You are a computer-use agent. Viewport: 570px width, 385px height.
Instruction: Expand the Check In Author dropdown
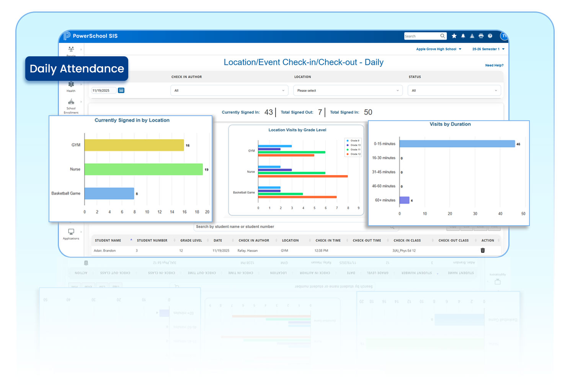(229, 91)
